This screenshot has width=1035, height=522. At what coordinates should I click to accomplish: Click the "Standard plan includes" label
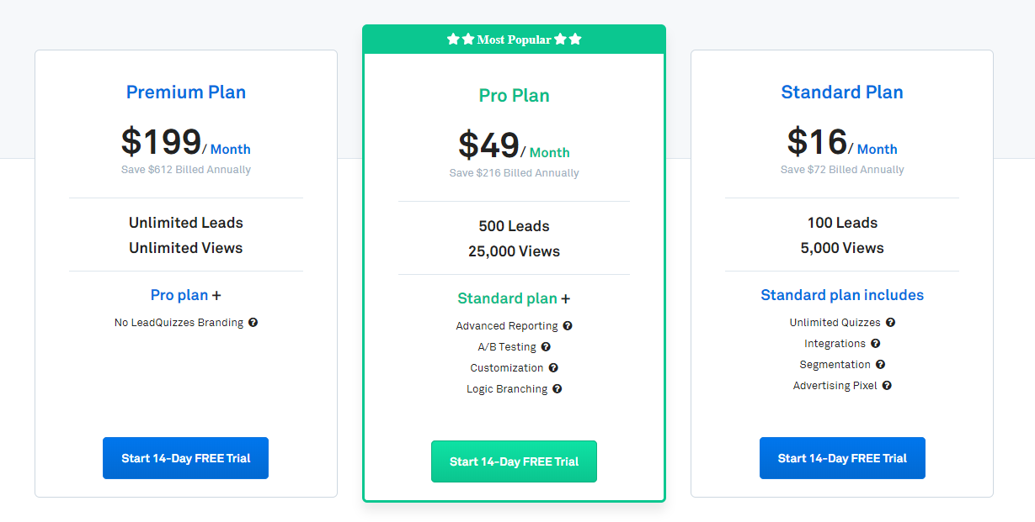(x=842, y=295)
